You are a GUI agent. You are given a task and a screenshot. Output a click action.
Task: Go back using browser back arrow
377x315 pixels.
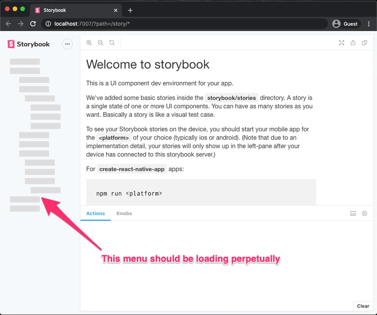pos(8,24)
